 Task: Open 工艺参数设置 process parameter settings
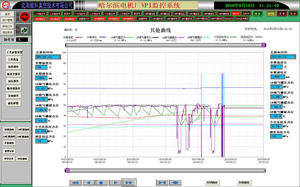point(14,52)
